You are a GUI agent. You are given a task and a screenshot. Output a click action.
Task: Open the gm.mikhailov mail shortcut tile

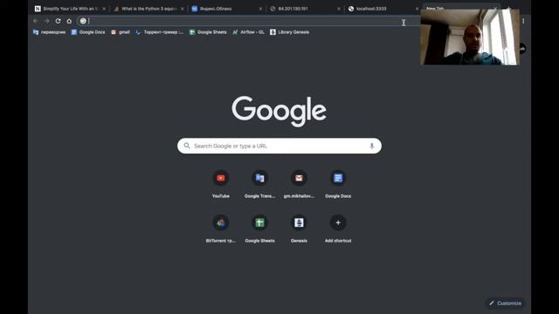299,184
